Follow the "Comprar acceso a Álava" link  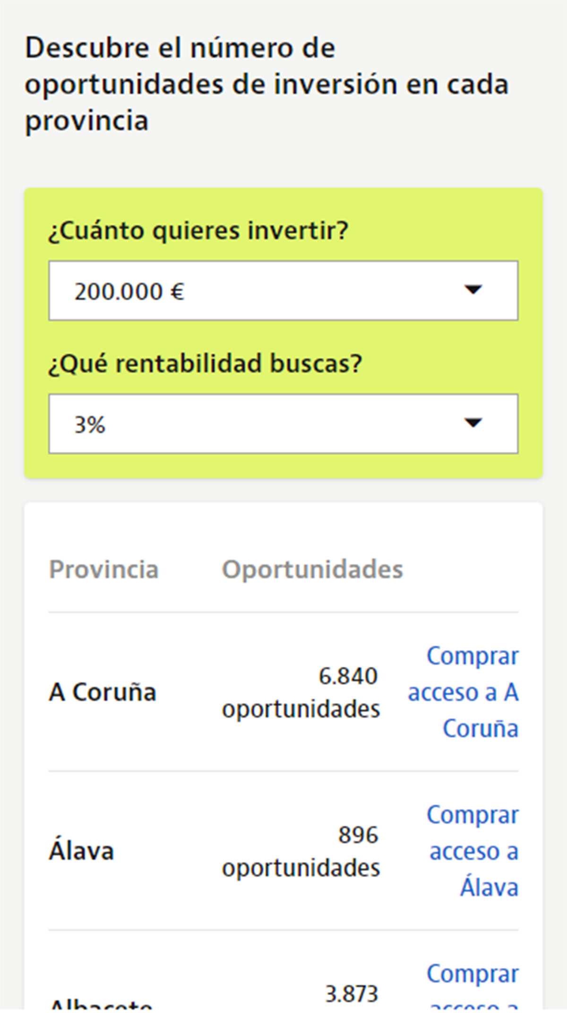tap(473, 851)
